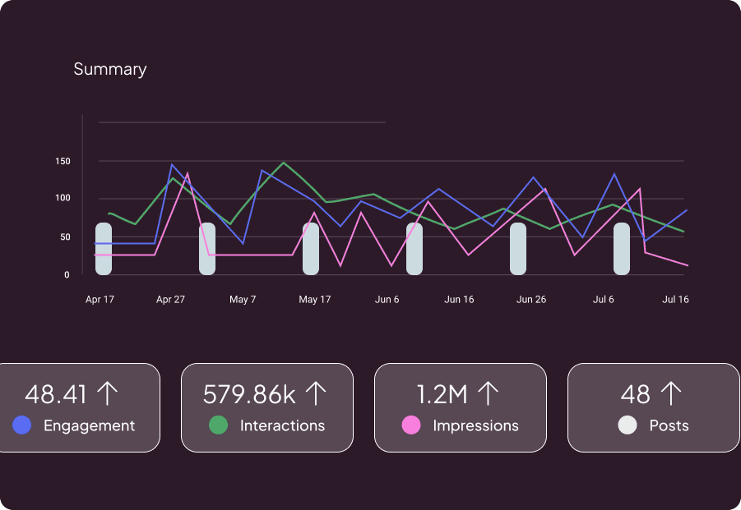Click the up arrow beside 579.86k
This screenshot has height=510, width=741.
[x=316, y=394]
